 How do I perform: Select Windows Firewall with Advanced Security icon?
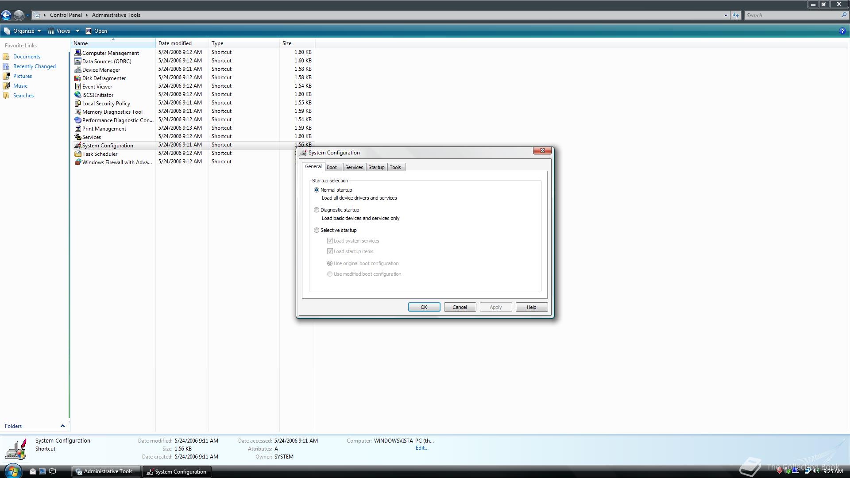78,162
